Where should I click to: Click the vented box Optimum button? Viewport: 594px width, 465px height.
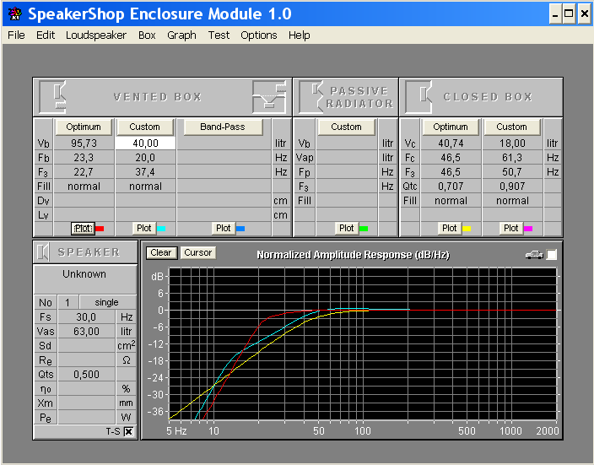tap(84, 127)
